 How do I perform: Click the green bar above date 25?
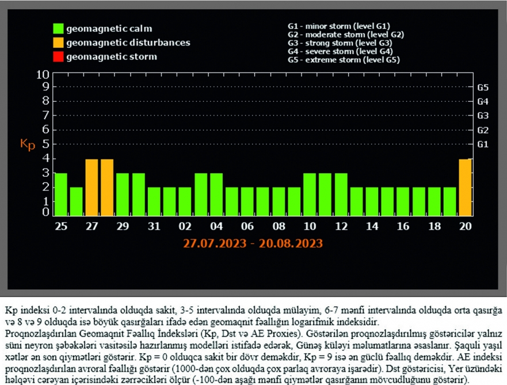[61, 195]
